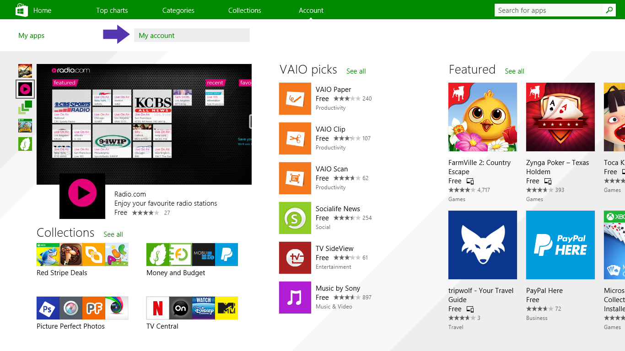The image size is (625, 351).
Task: Go to the Home tab
Action: click(x=42, y=10)
